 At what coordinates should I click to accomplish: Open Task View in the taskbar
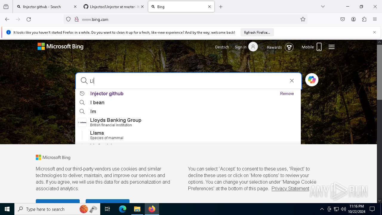click(107, 209)
